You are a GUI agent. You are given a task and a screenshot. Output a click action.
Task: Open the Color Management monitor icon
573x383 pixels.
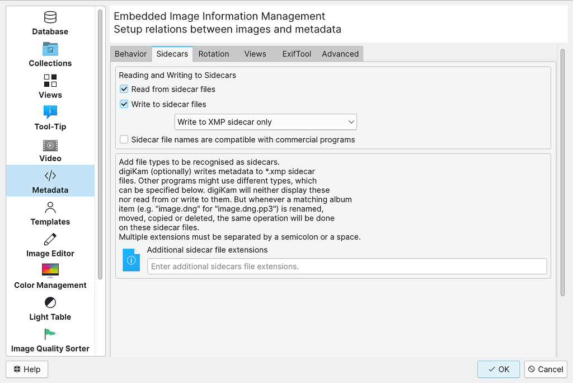click(50, 270)
